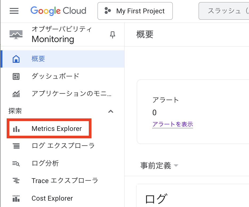Screen dimensions: 249x207
Task: Toggle the navigation hamburger menu
Action: (14, 11)
